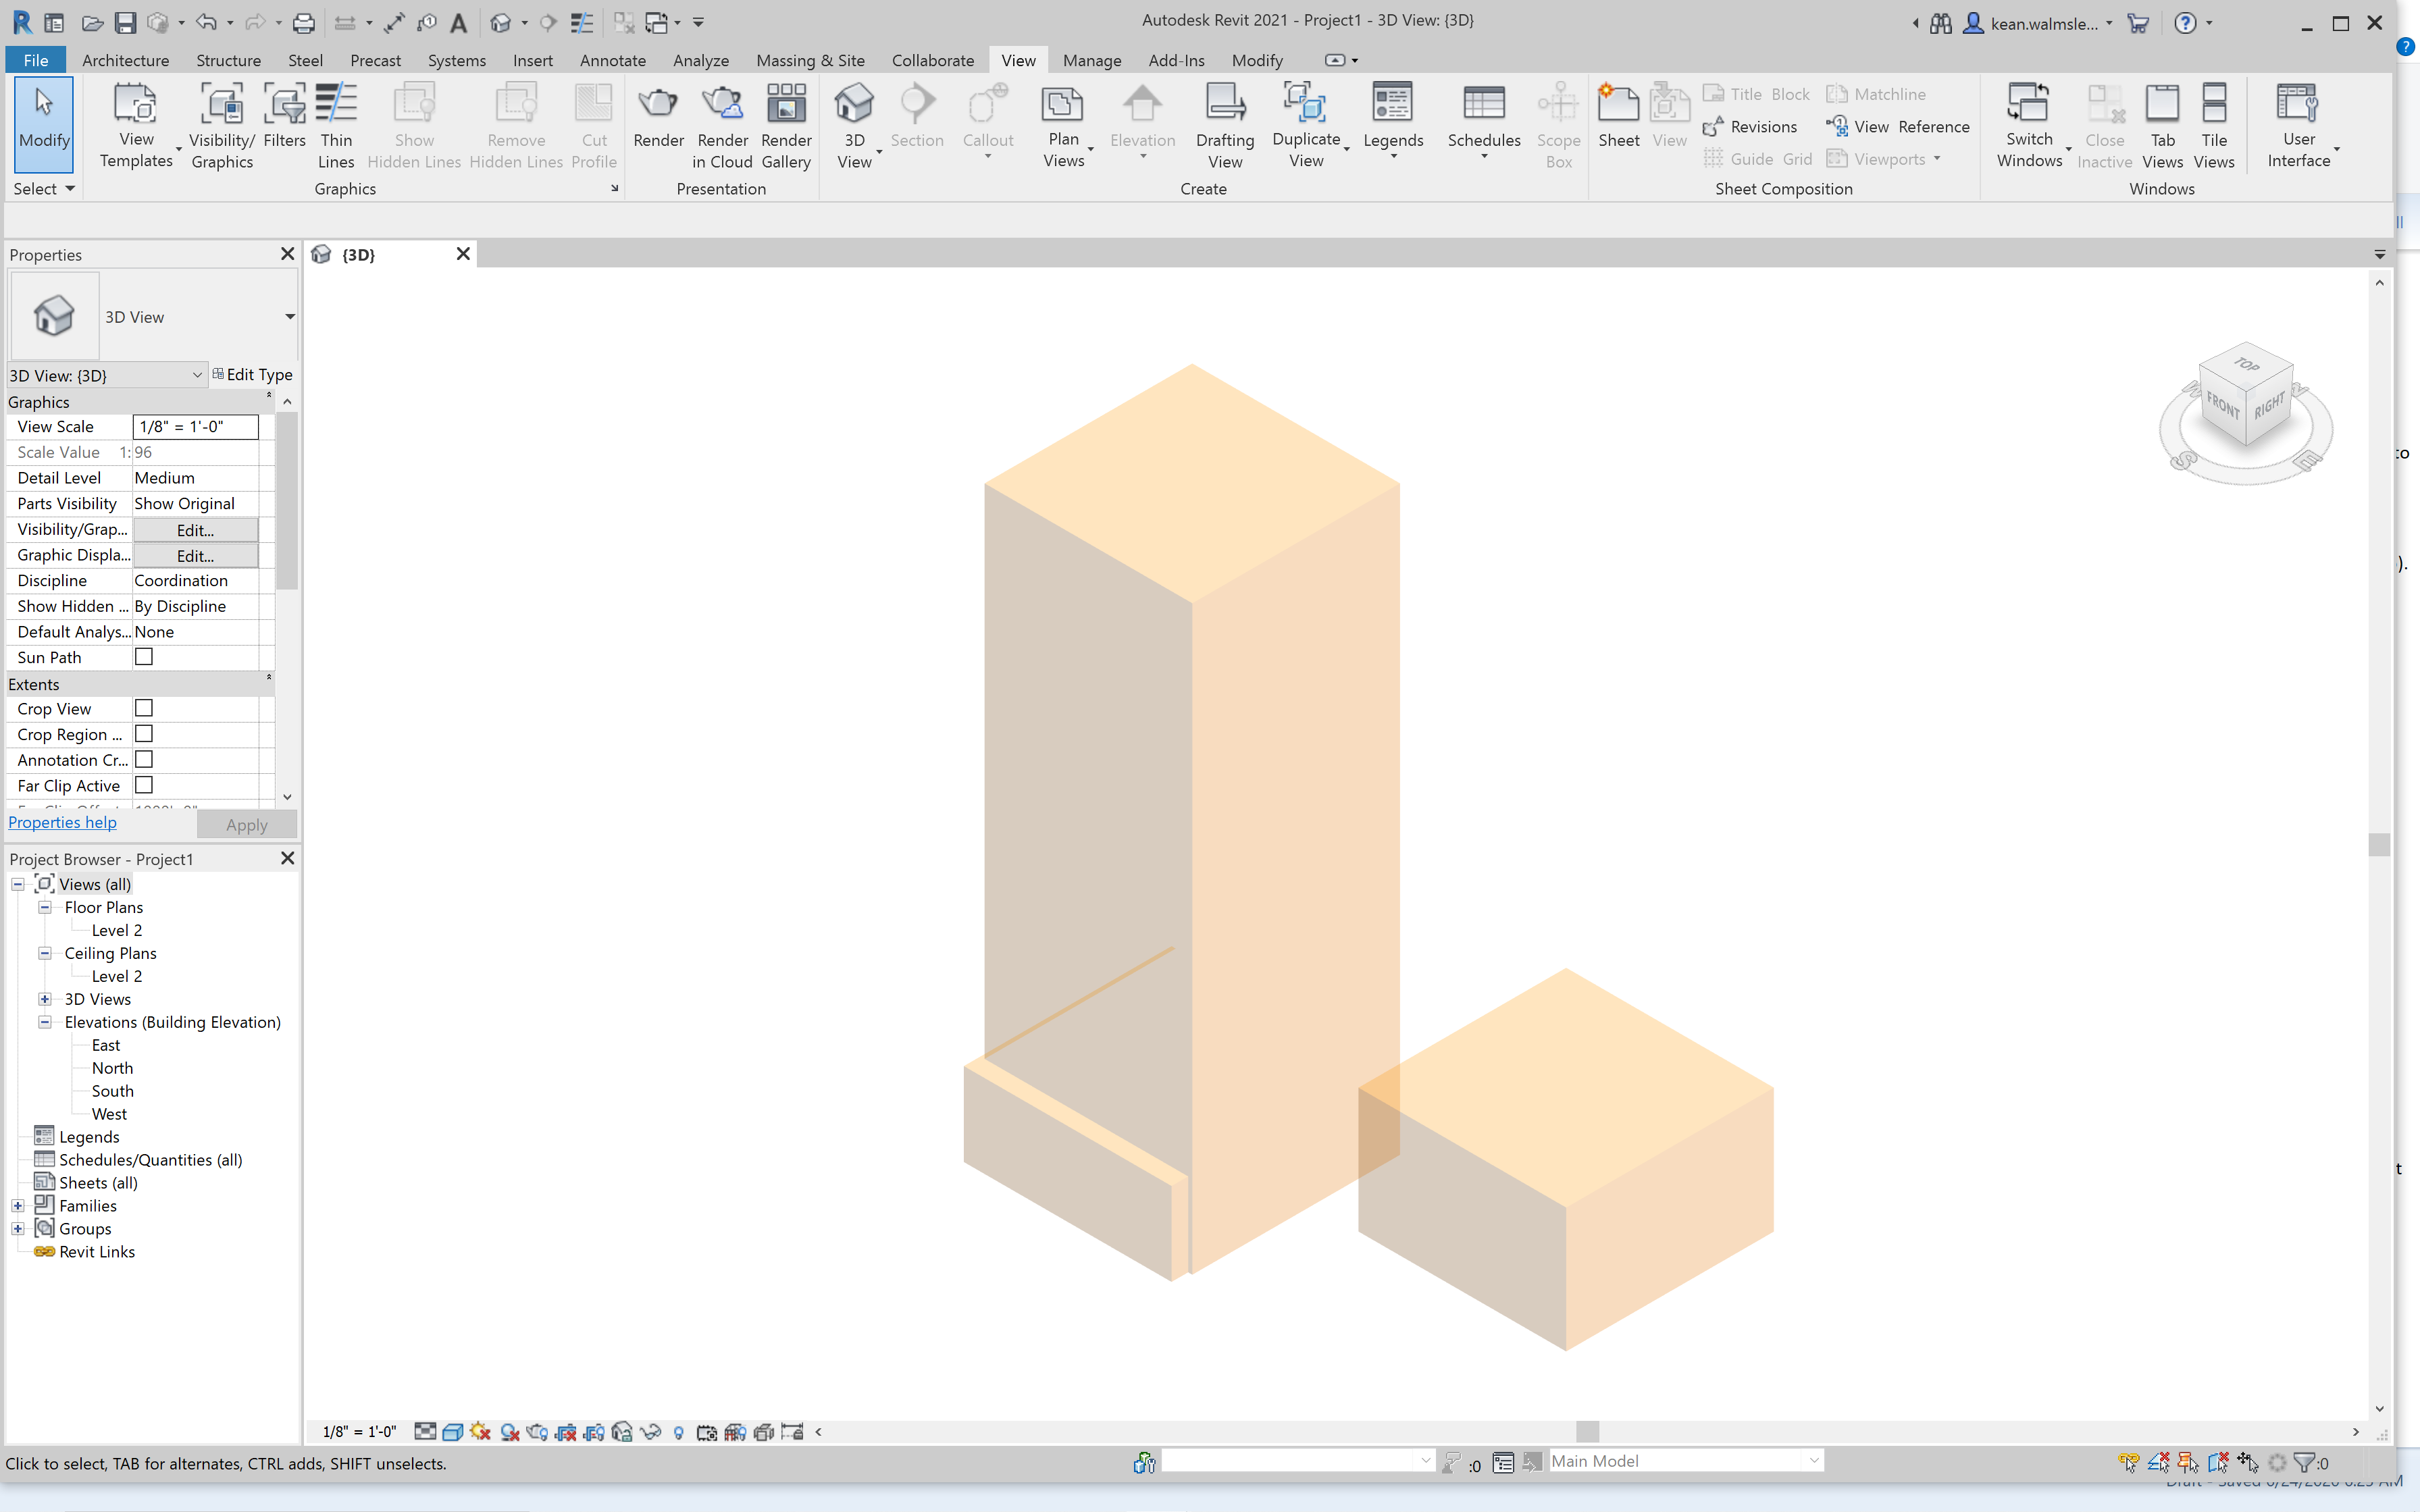Enable the Sun Path checkbox
Screen dimensions: 2420x1512
[x=144, y=657]
